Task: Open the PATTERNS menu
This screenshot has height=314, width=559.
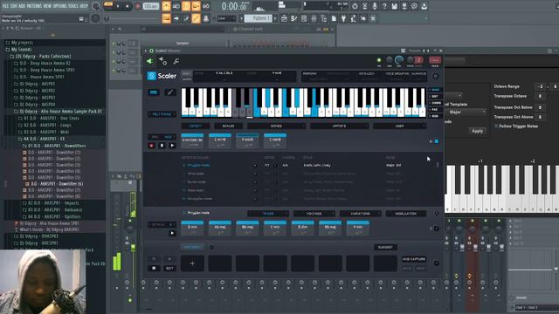Action: click(34, 6)
